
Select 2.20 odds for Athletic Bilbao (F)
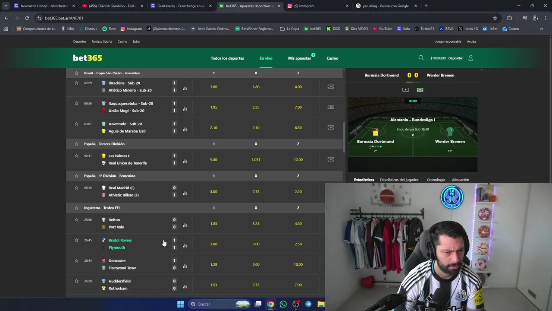pyautogui.click(x=298, y=191)
